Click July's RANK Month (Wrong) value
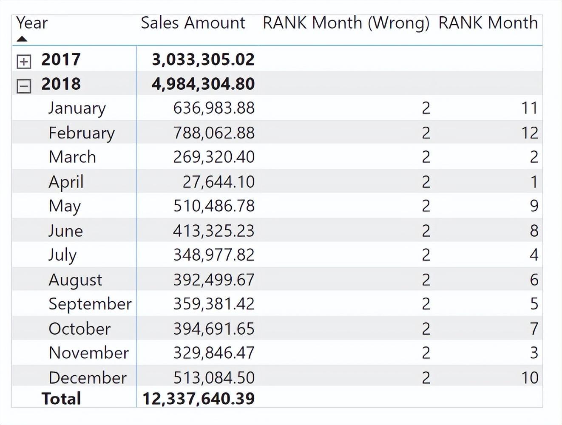The height and width of the screenshot is (425, 562). pos(426,255)
